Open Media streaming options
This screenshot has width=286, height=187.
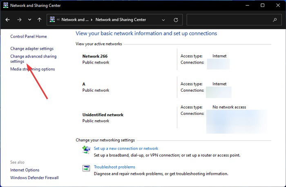(32, 69)
